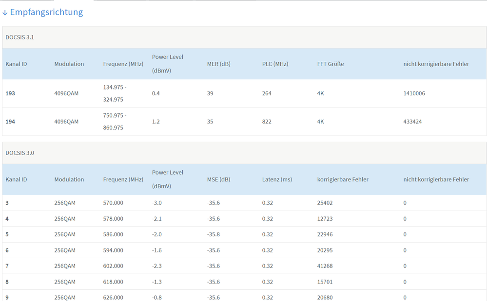
Task: Select the DOCSIS 3.0 table title
Action: (19, 153)
